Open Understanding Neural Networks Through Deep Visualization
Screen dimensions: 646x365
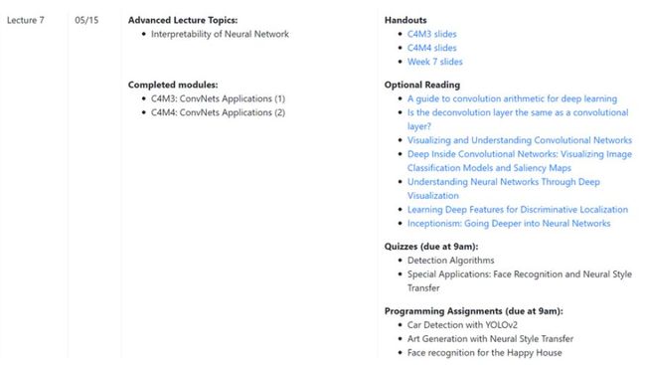point(504,189)
